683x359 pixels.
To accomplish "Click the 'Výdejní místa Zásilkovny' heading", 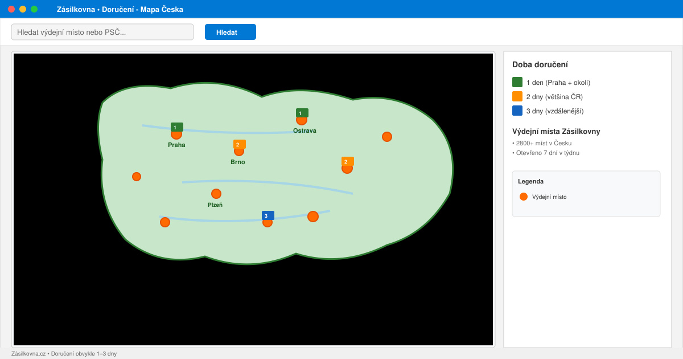I will point(556,132).
